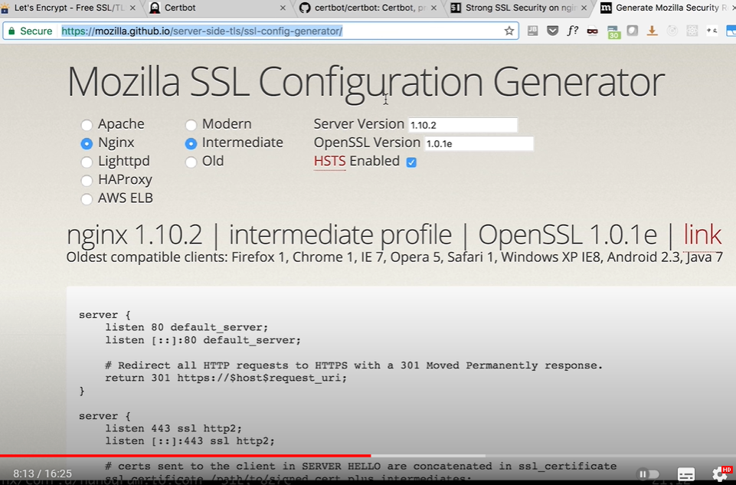Click the OpenSSL Version input field
This screenshot has width=736, height=485.
(x=479, y=144)
